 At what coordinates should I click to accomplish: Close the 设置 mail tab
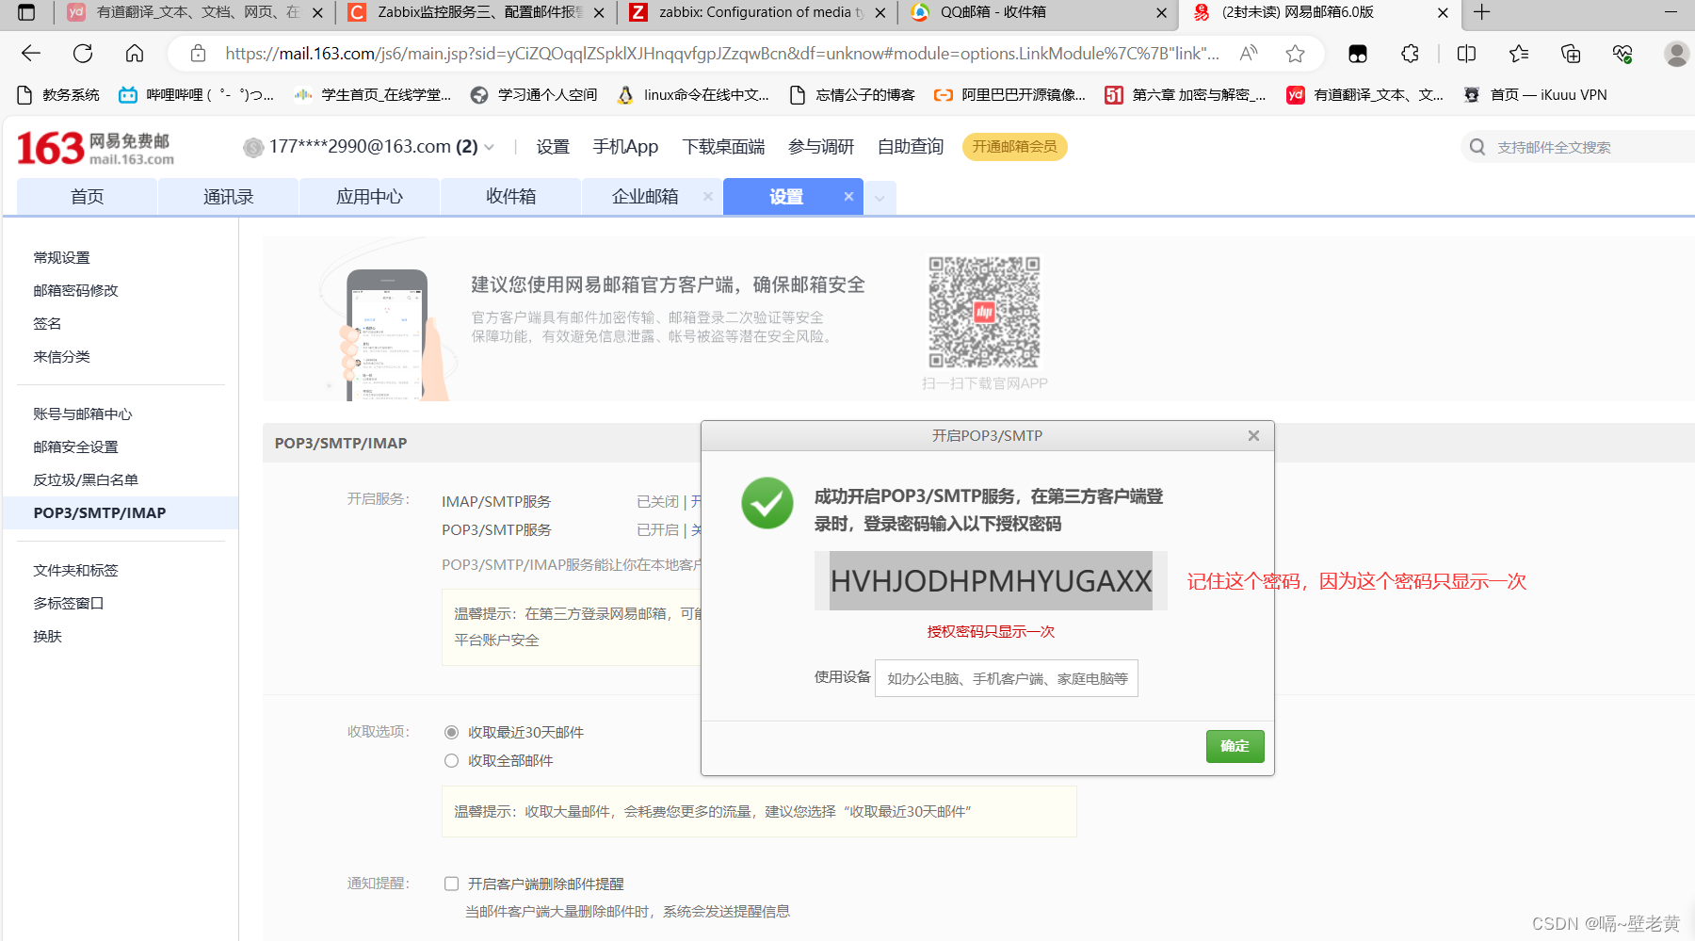tap(848, 196)
